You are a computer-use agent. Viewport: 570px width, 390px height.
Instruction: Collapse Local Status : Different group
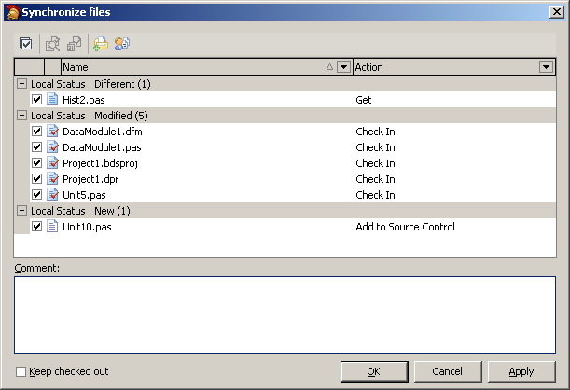[x=21, y=84]
